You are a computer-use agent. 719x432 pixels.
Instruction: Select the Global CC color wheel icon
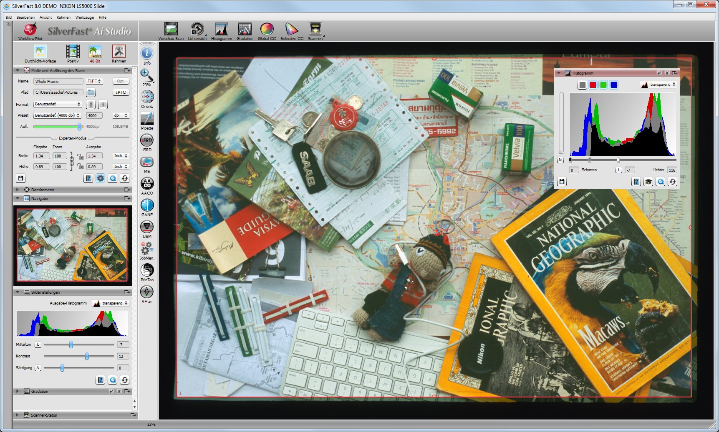point(267,30)
